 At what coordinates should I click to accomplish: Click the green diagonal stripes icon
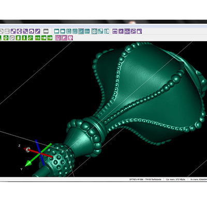point(31,38)
